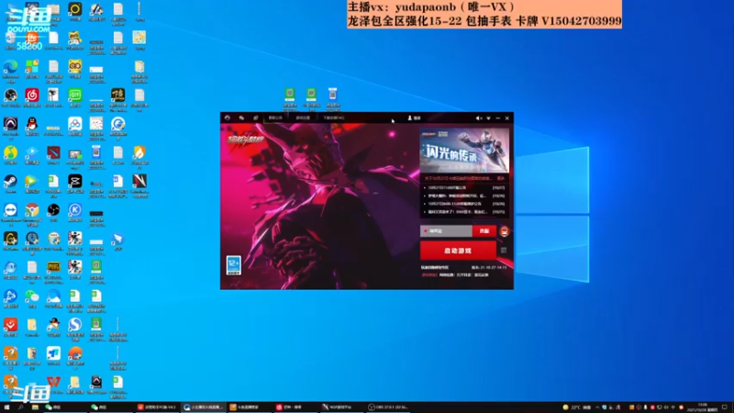Open the weather 22°C widget in taskbar

[x=576, y=407]
